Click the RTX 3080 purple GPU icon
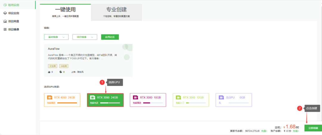The height and width of the screenshot is (135, 322). coord(136,98)
